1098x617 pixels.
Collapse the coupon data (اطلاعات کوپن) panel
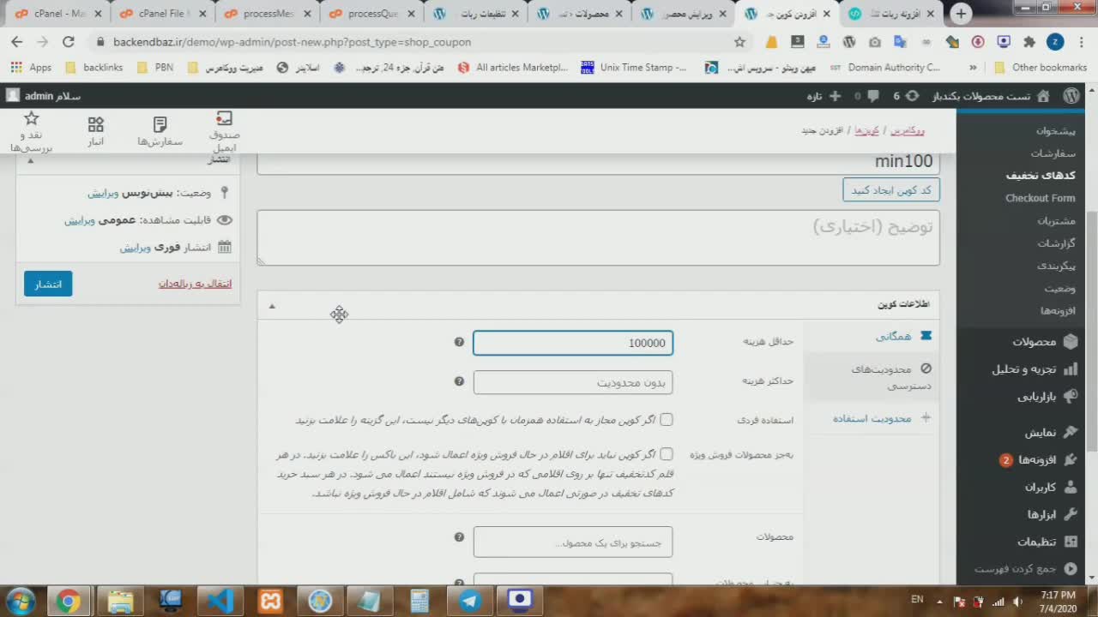pyautogui.click(x=272, y=306)
